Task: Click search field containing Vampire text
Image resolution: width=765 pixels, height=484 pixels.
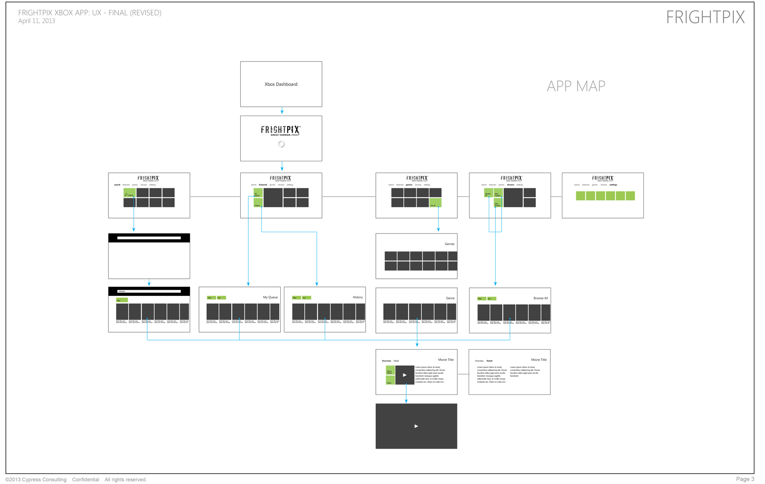Action: (x=149, y=291)
